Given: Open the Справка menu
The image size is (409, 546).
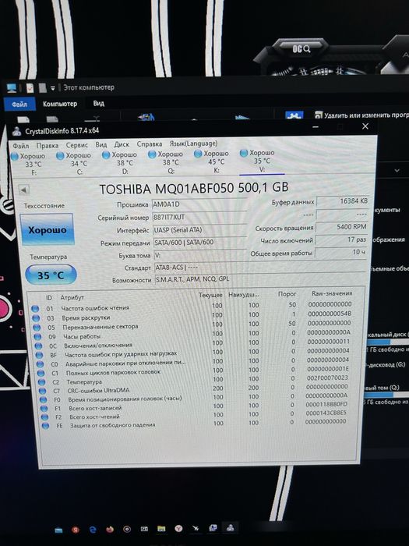Looking at the screenshot, I should [x=150, y=144].
